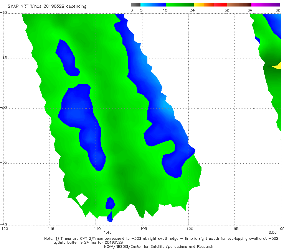Viewport: 284px width, 249px height.
Task: Click the "-55" latitude axis label
Action: [x=3, y=162]
